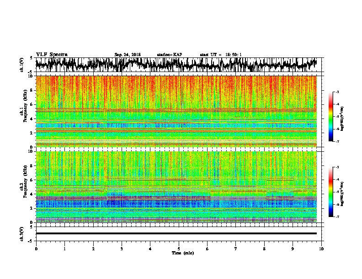Click time axis tick label '4'

pos(150,249)
